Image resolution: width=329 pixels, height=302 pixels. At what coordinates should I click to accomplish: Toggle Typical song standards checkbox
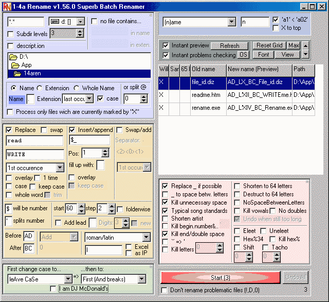coord(165,211)
